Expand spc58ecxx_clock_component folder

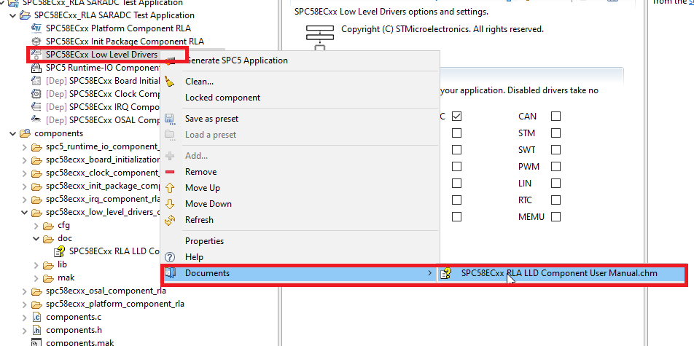coord(25,173)
